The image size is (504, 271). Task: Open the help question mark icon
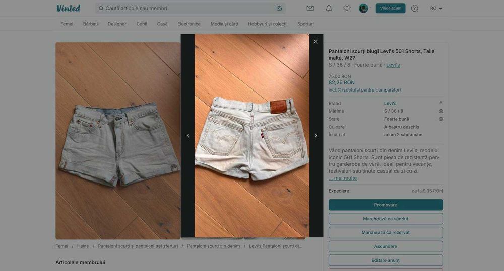[x=415, y=8]
